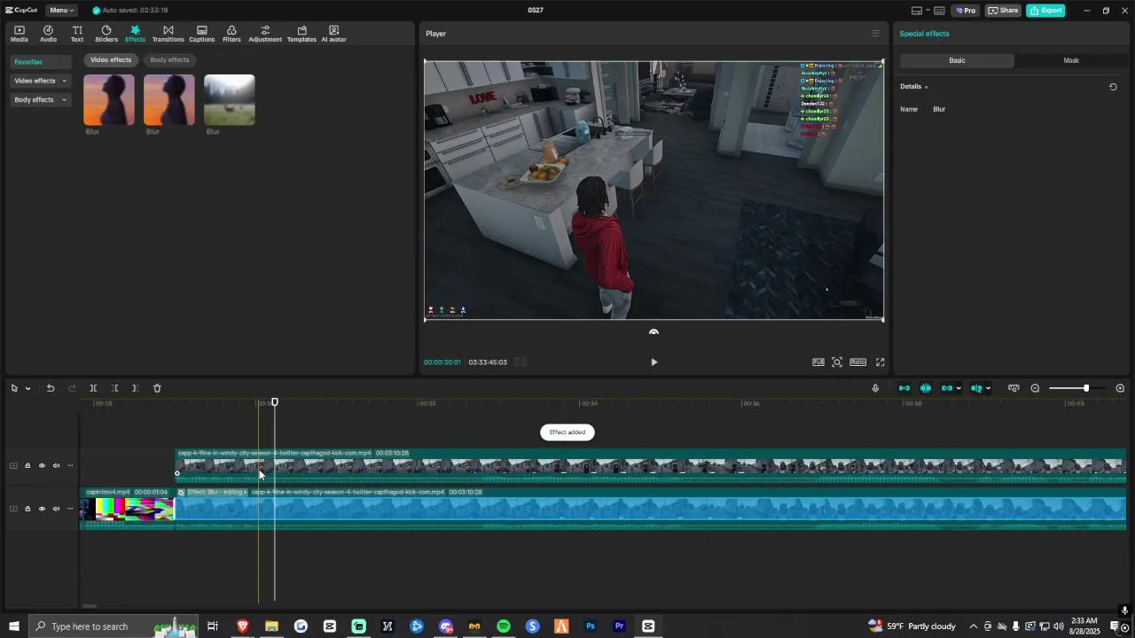
Task: Mute the upper video track
Action: pyautogui.click(x=56, y=466)
